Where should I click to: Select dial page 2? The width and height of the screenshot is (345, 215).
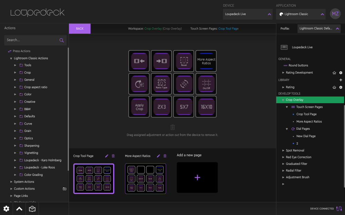[297, 143]
